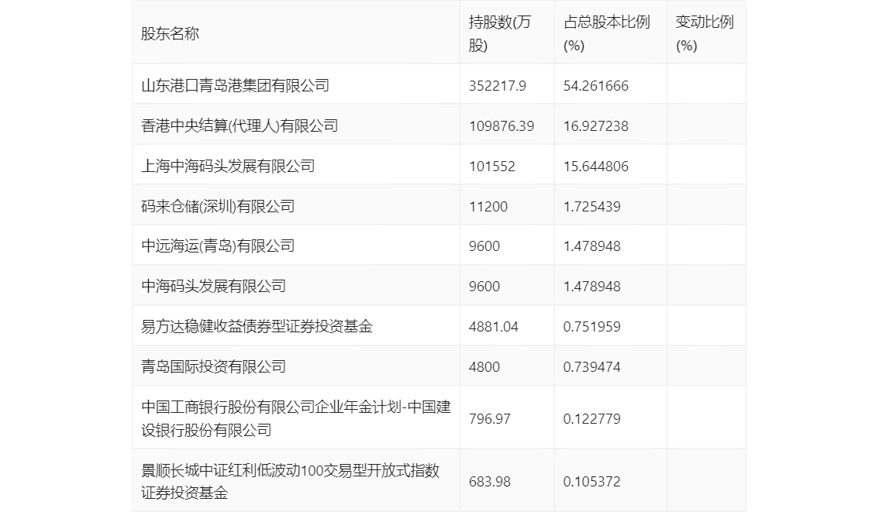This screenshot has height=512, width=879.
Task: Click 9600 in the 中海码头发展 row
Action: pos(484,287)
